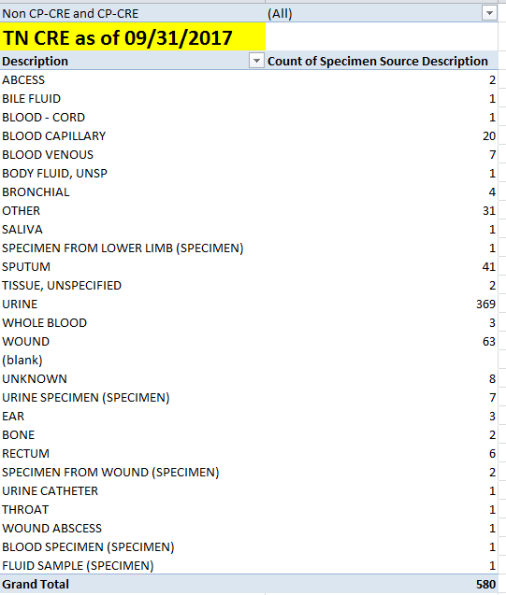Select the ABCESS row label
Viewport: 506px width, 595px height.
[23, 80]
